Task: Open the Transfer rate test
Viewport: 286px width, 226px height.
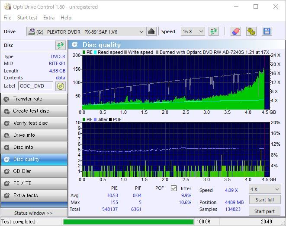Action: point(34,99)
